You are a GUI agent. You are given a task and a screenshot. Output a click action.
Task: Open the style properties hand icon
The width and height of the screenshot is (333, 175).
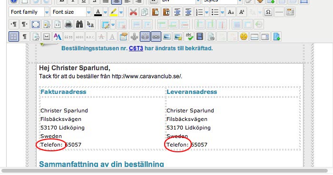coord(123,37)
